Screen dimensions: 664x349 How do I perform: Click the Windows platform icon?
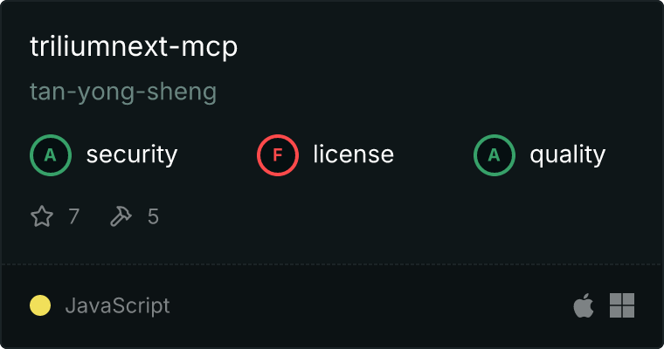[622, 305]
